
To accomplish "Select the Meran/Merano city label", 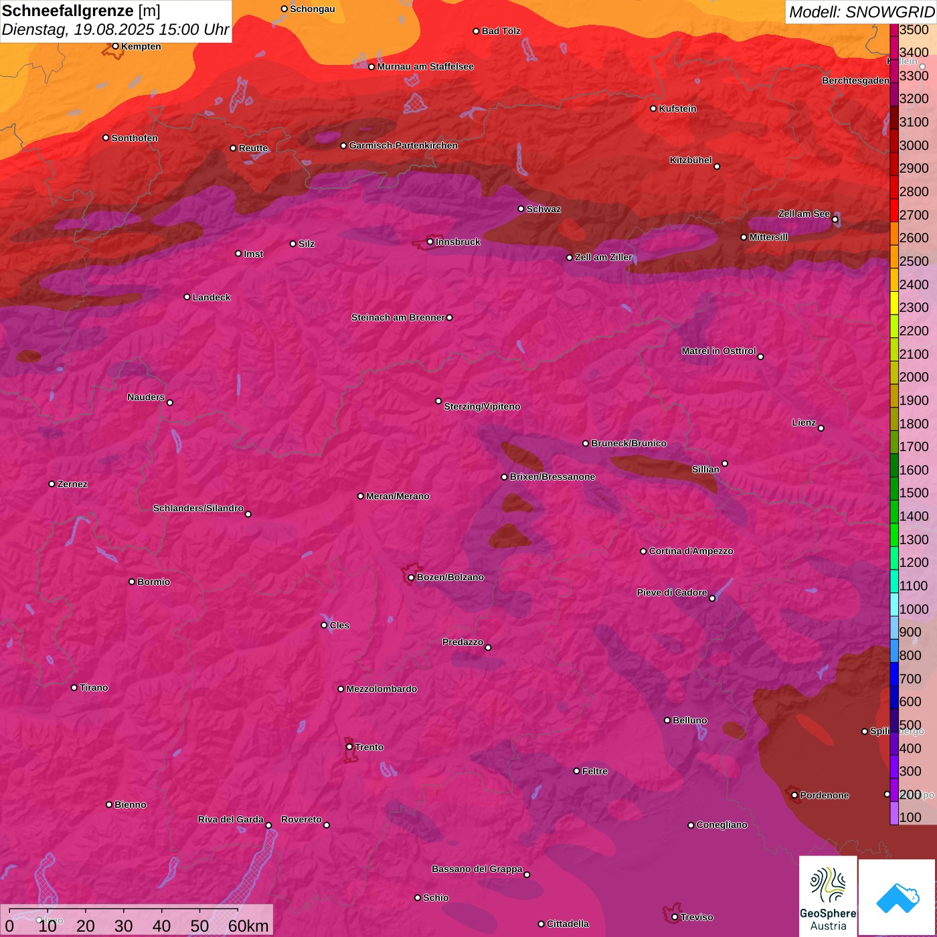I will [398, 496].
